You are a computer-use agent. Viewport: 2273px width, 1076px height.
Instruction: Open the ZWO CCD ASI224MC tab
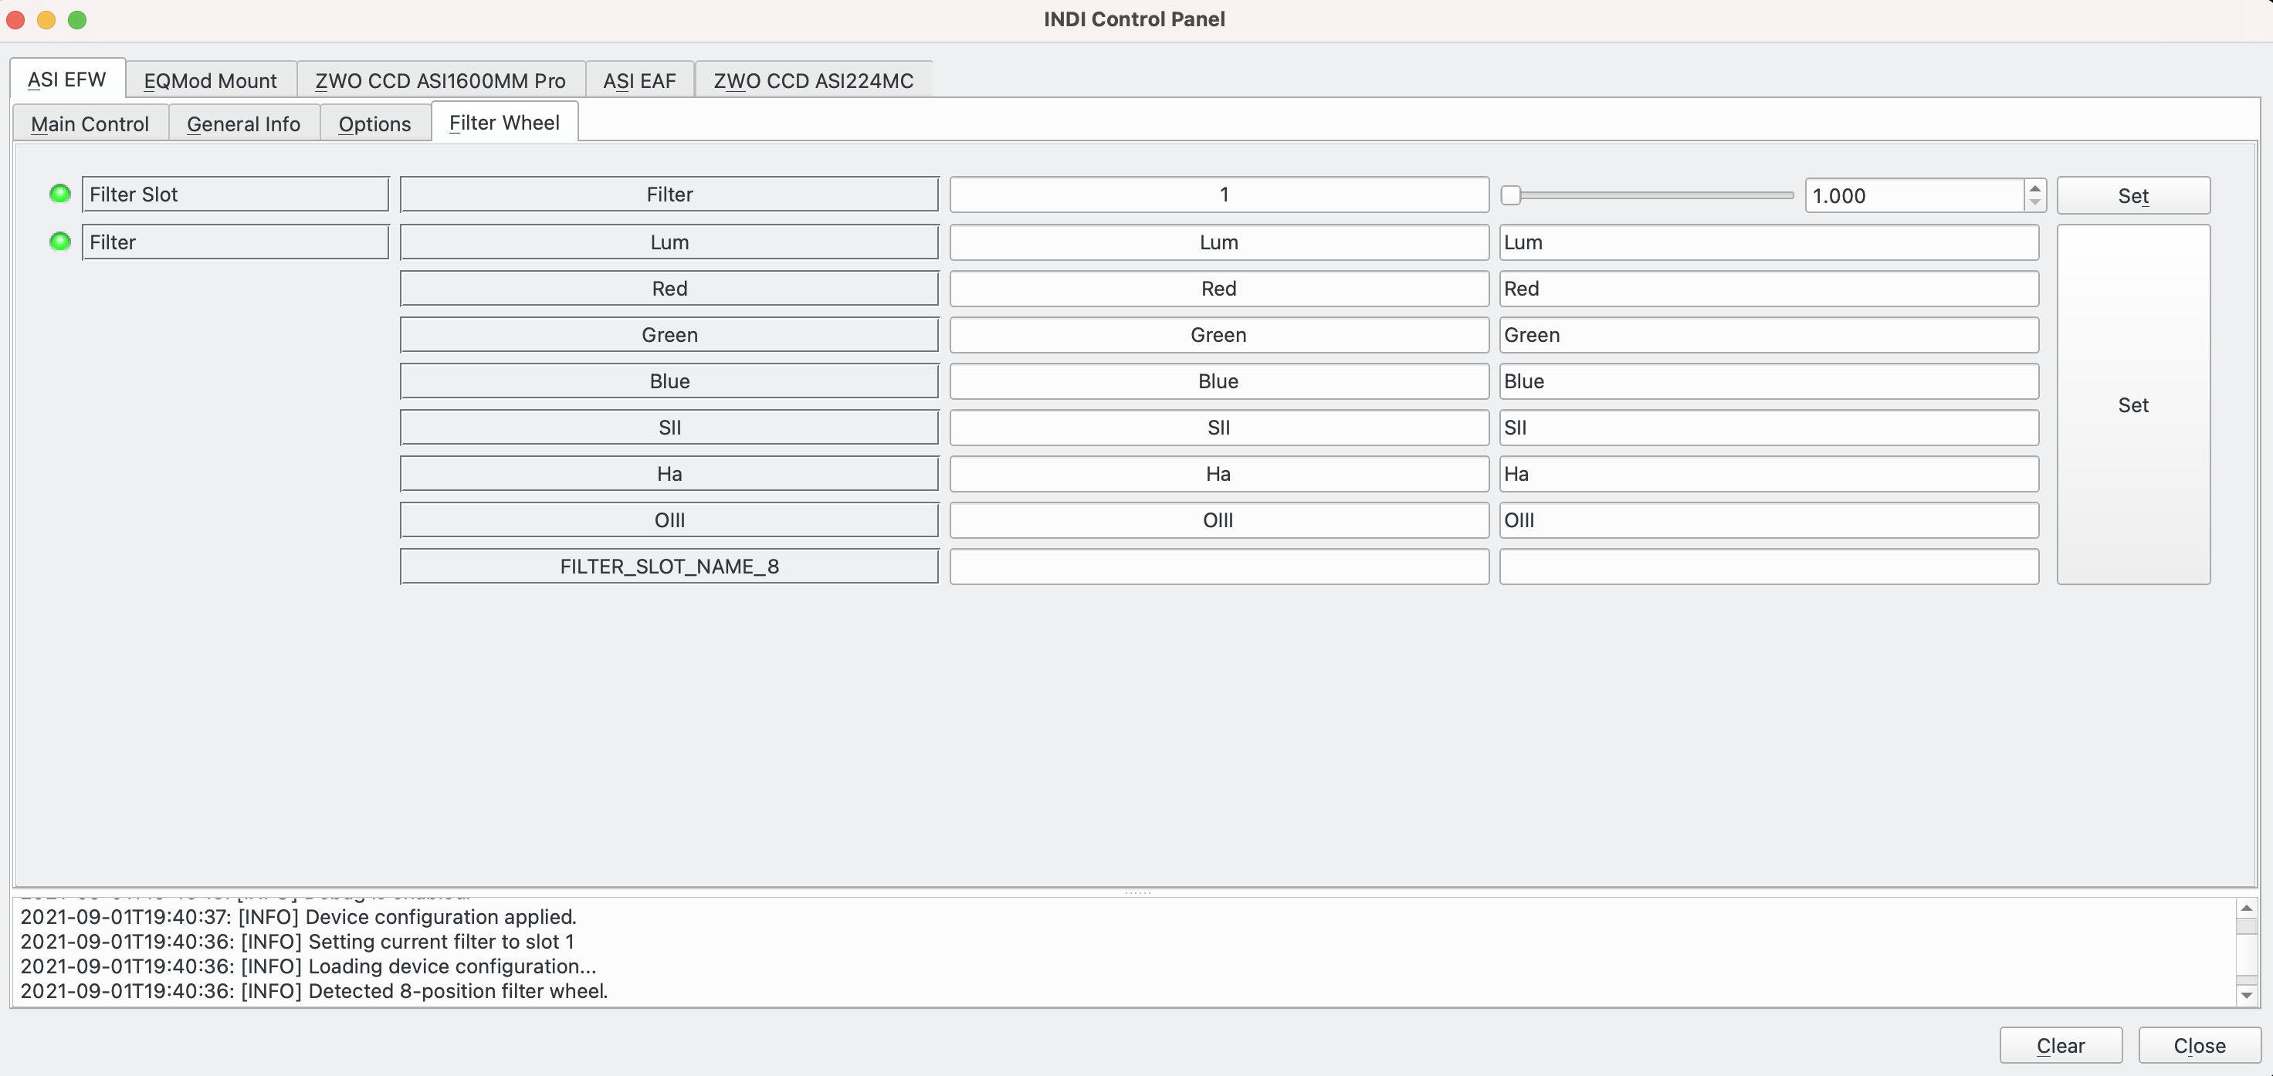pos(814,80)
